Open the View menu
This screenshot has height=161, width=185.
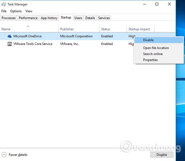pos(29,11)
